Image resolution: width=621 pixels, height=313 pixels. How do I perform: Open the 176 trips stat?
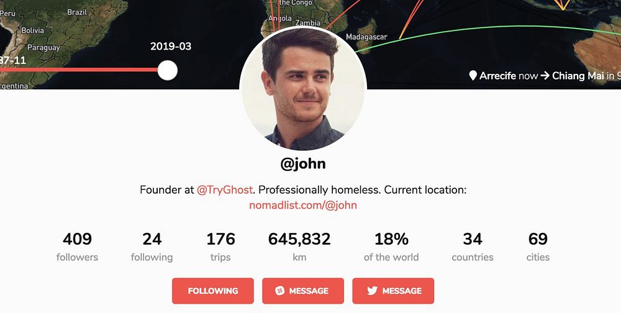point(220,247)
